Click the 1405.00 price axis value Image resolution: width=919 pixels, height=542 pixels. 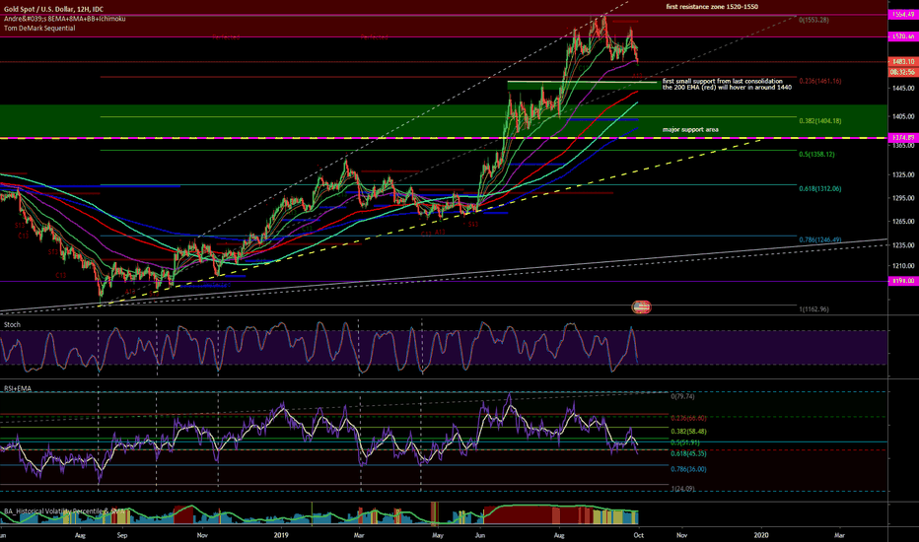click(x=903, y=116)
